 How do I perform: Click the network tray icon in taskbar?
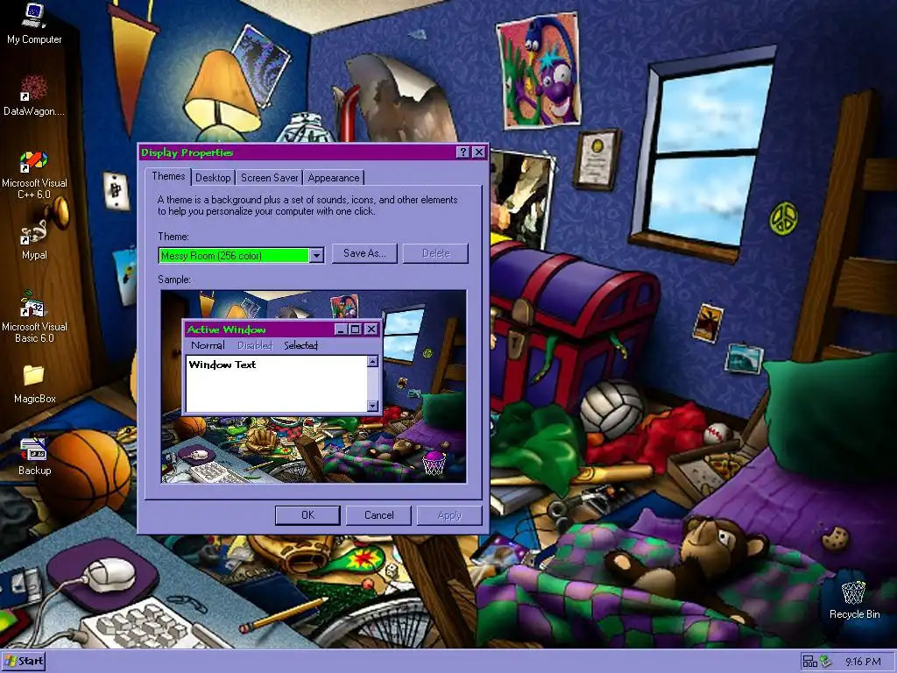(809, 661)
